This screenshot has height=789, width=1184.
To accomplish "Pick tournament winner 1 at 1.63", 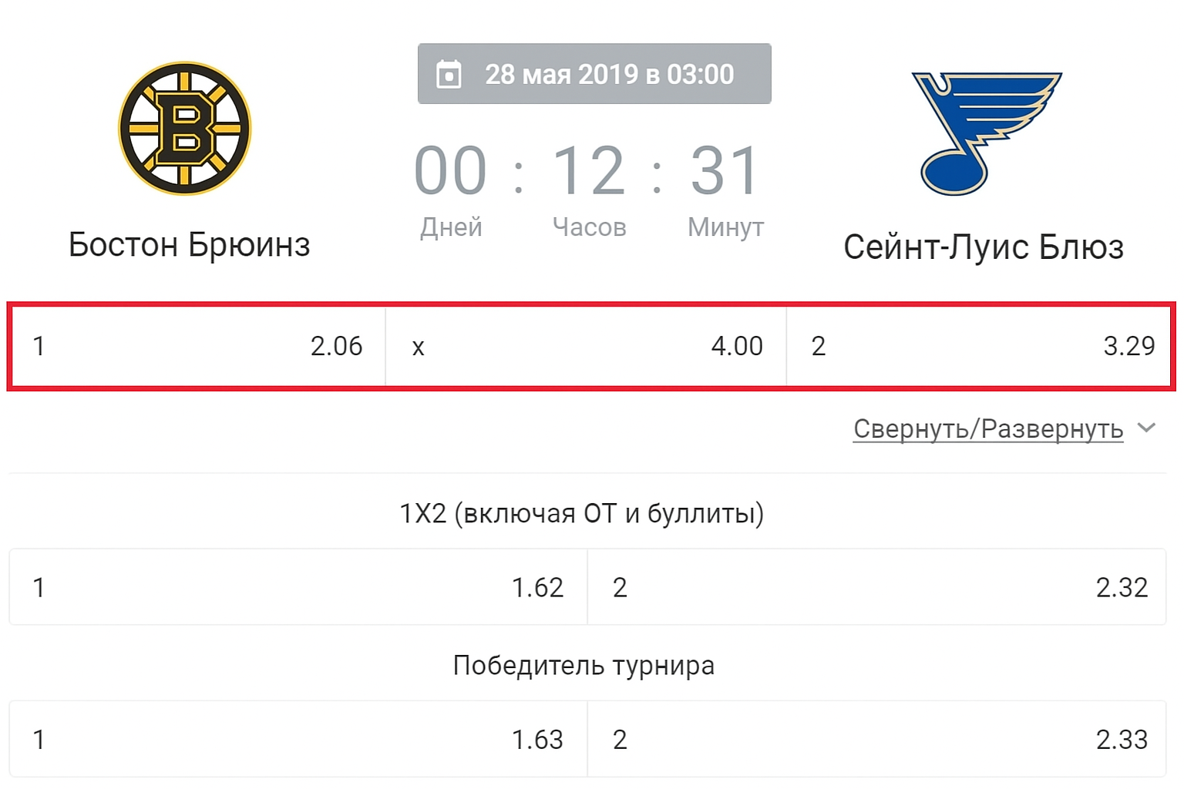I will pyautogui.click(x=298, y=739).
